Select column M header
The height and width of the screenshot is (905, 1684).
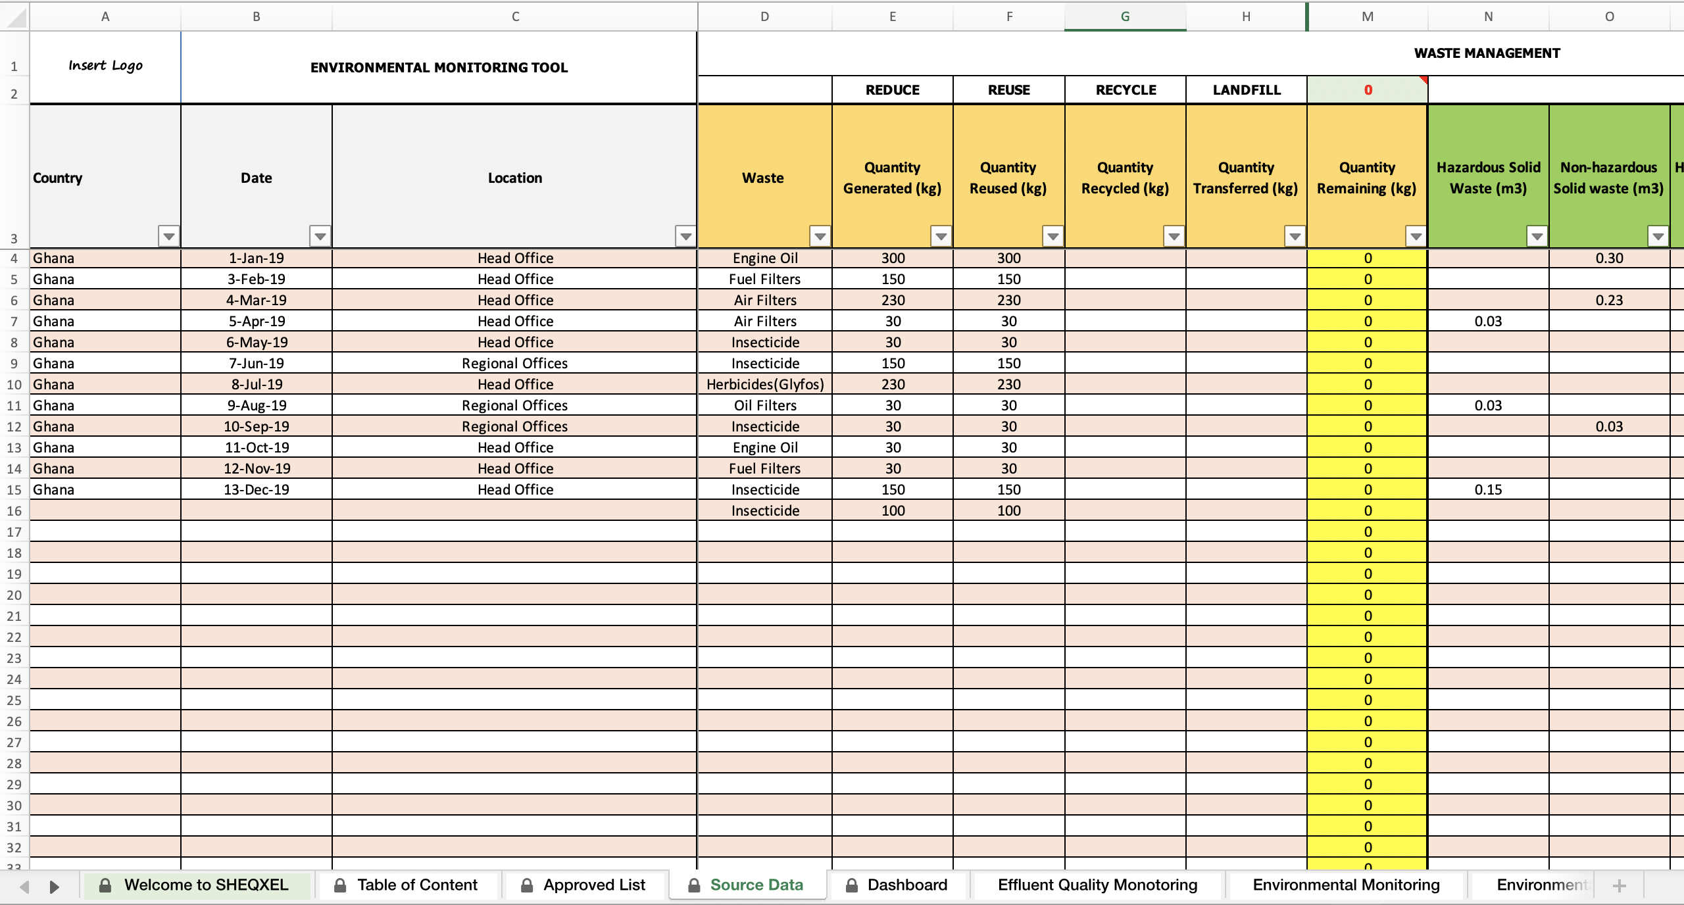[x=1368, y=17]
